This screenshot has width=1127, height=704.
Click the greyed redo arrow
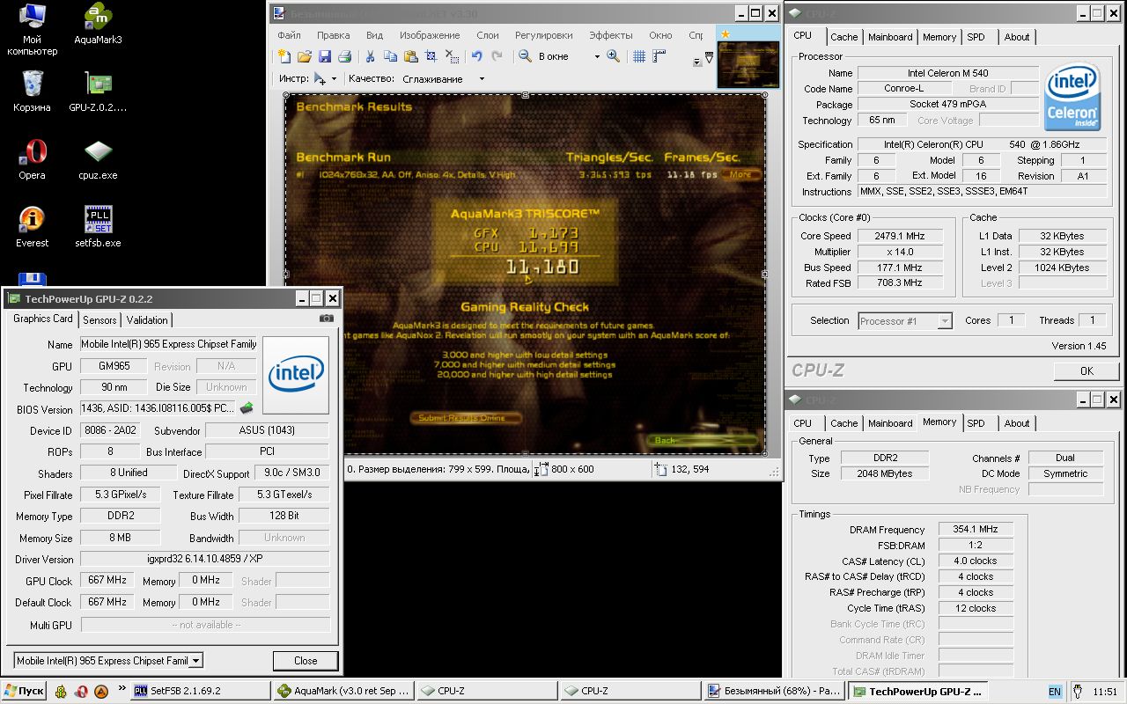497,56
